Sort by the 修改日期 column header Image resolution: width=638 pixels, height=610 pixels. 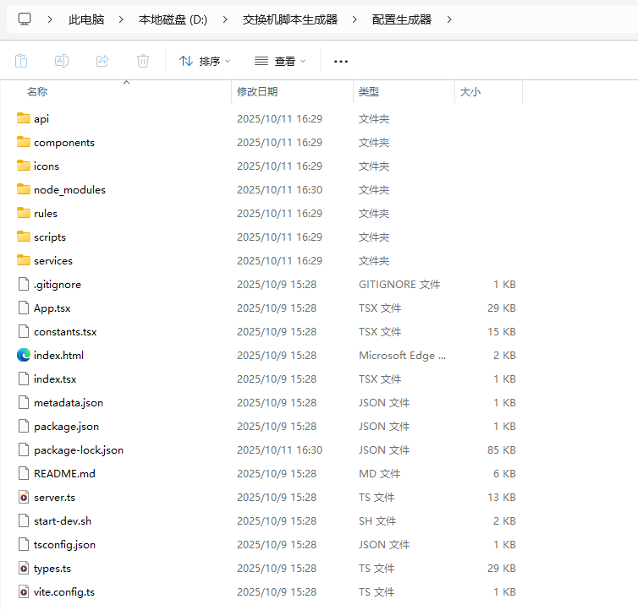pos(257,91)
